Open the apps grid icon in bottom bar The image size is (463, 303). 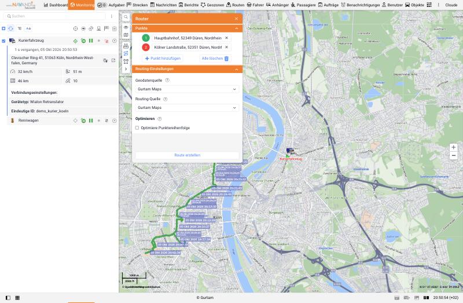17,298
